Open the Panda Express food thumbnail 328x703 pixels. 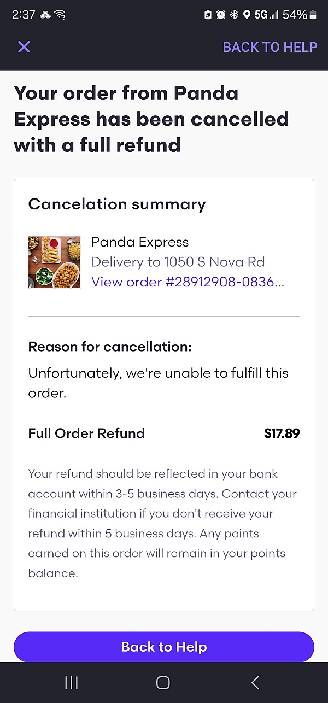point(54,262)
